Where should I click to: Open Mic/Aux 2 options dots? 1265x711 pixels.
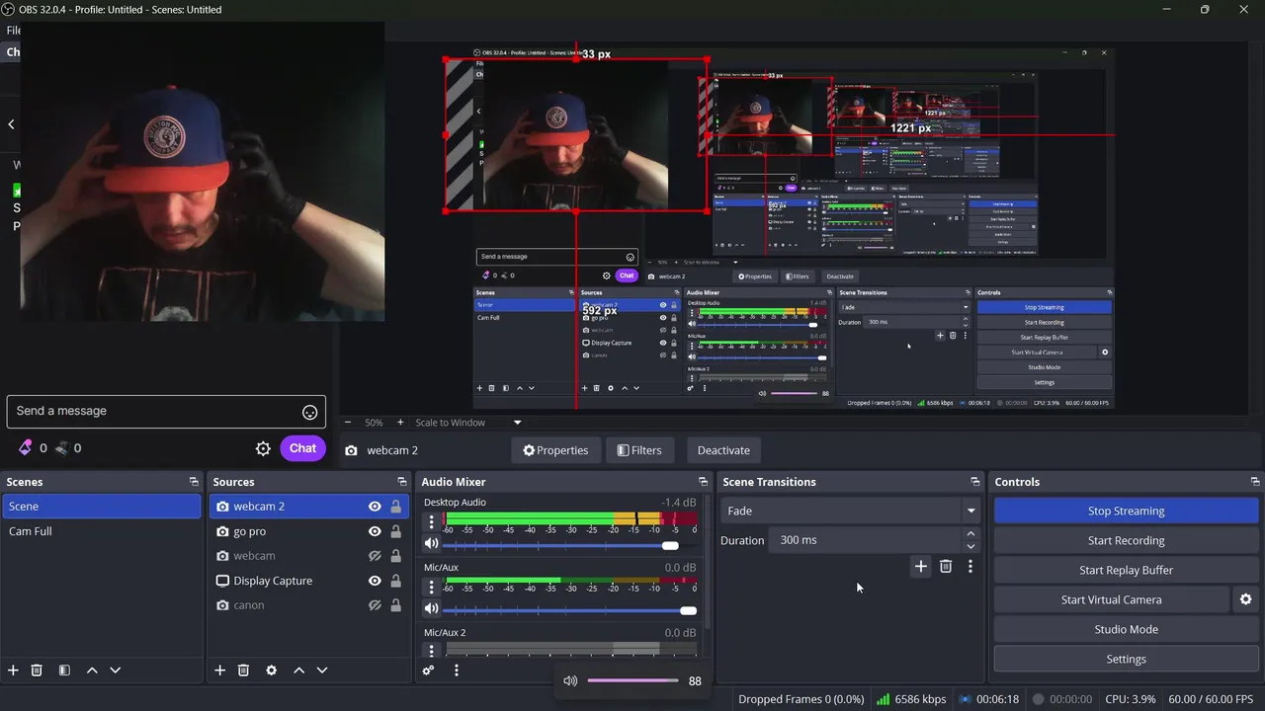(x=431, y=650)
